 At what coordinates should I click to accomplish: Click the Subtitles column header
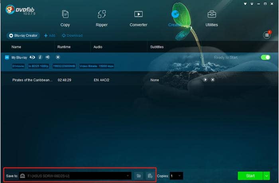point(157,47)
